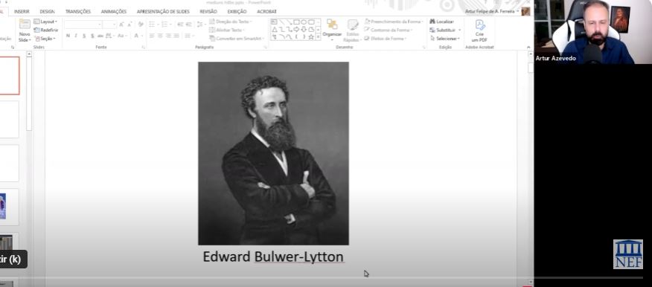The height and width of the screenshot is (287, 652).
Task: Open the Selecionar dropdown
Action: click(445, 38)
